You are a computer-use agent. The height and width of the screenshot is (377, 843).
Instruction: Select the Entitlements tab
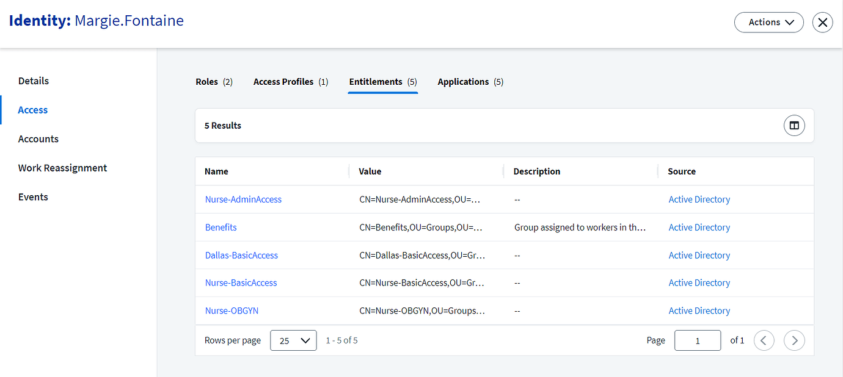coord(377,81)
